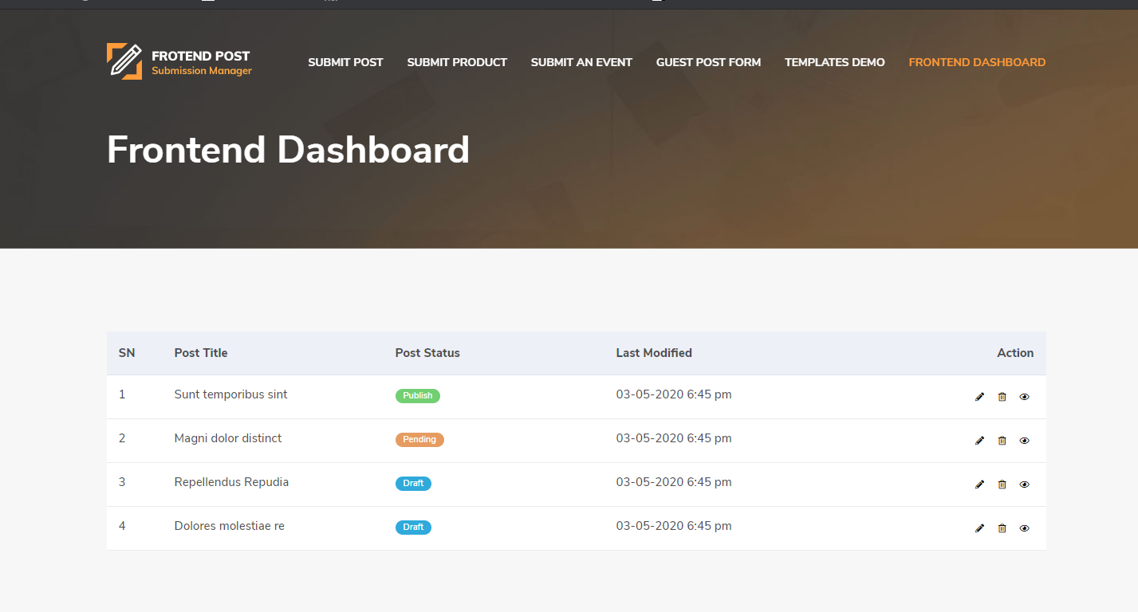Preview Magni dolor distinct with eye icon

[x=1025, y=441]
